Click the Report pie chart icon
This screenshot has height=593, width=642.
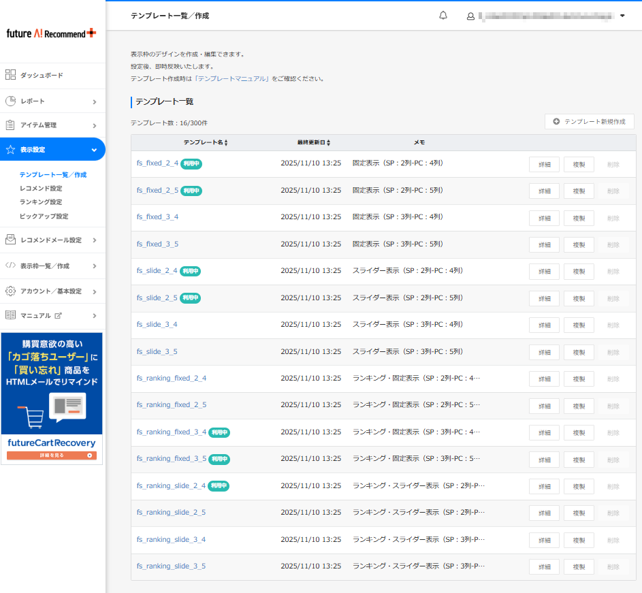[x=10, y=101]
